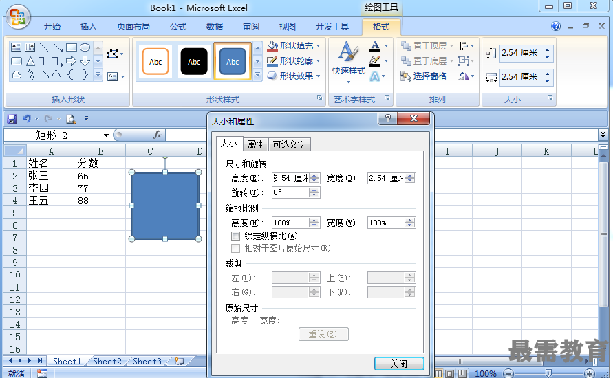Toggle the lock aspect ratio checkbox
This screenshot has height=378, width=613.
235,236
